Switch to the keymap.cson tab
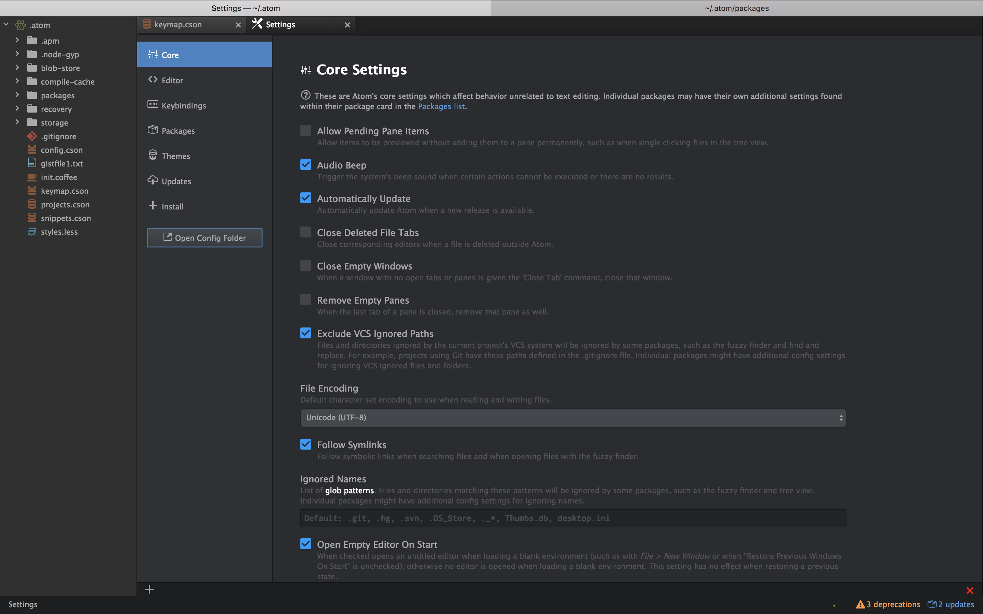Screen dimensions: 983x614 (x=178, y=24)
